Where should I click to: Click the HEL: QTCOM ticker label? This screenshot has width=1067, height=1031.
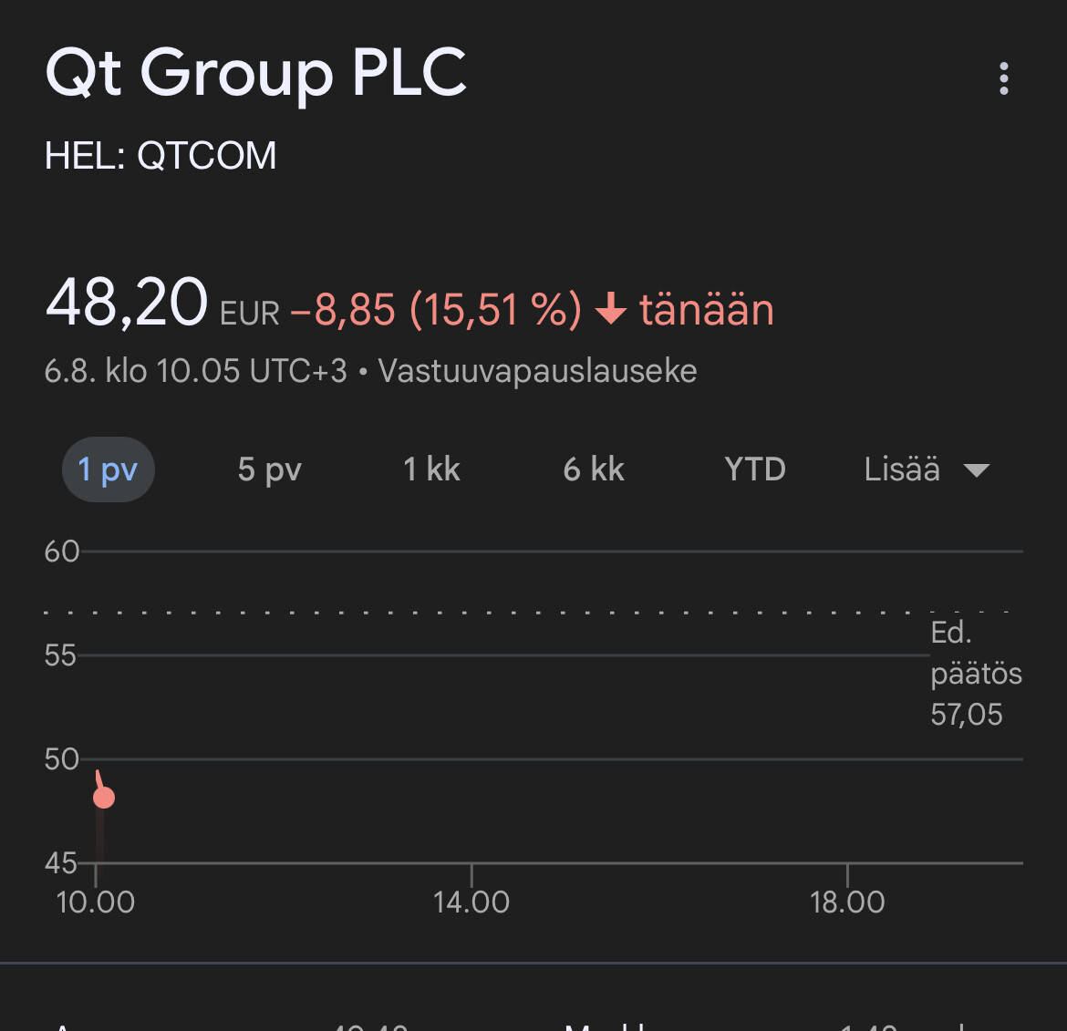coord(161,156)
